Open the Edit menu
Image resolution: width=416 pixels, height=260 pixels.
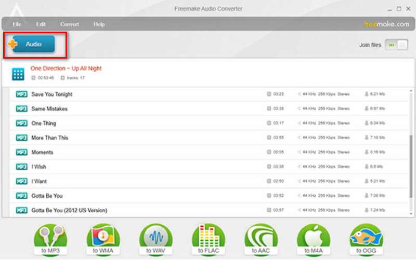41,24
